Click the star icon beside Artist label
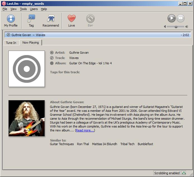Screen dimensions: 194x177 click(x=52, y=53)
